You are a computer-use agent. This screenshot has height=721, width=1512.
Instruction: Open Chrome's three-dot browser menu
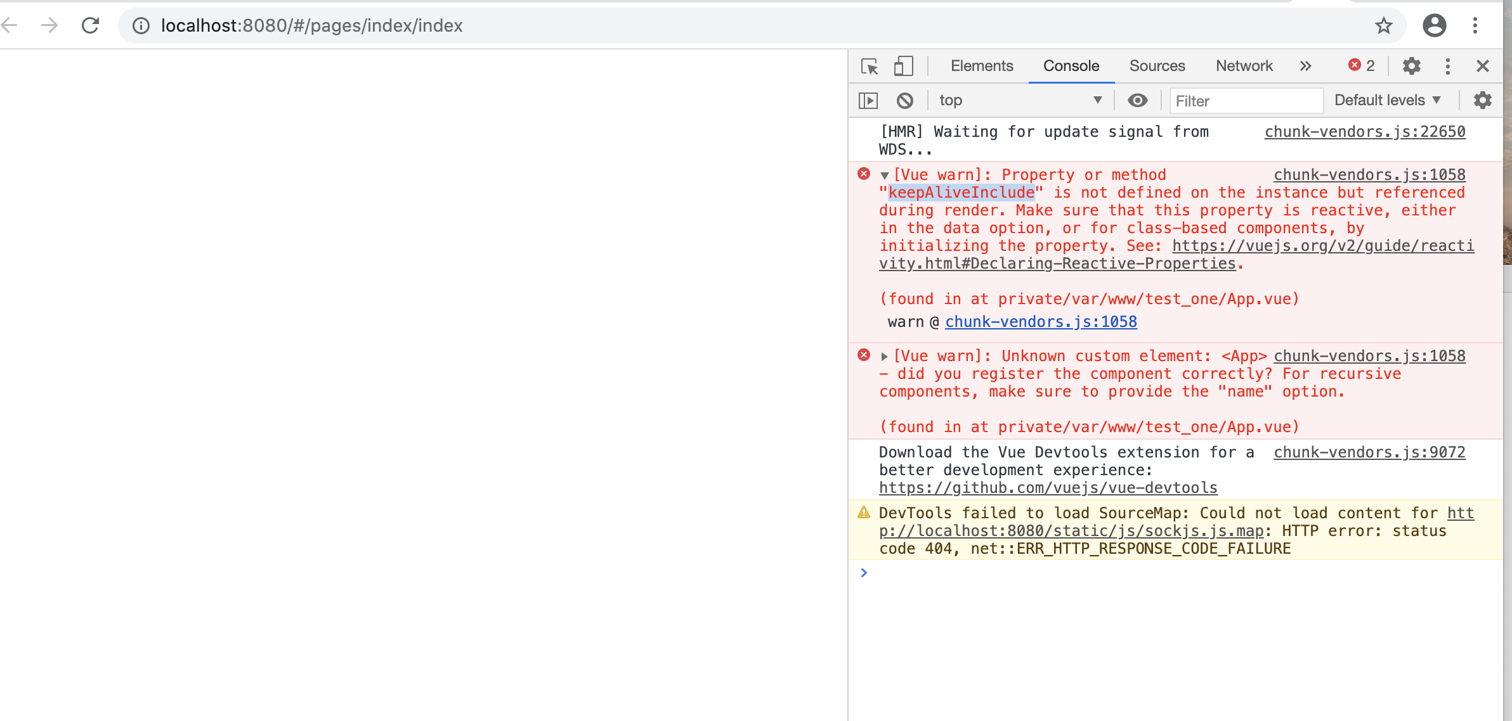click(x=1475, y=25)
